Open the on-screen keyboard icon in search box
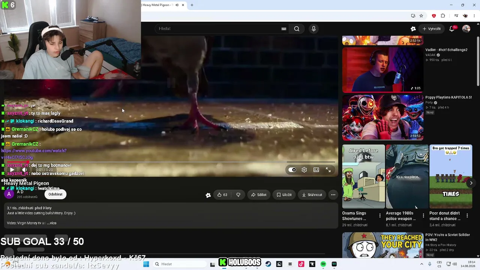This screenshot has width=480, height=270. click(284, 29)
